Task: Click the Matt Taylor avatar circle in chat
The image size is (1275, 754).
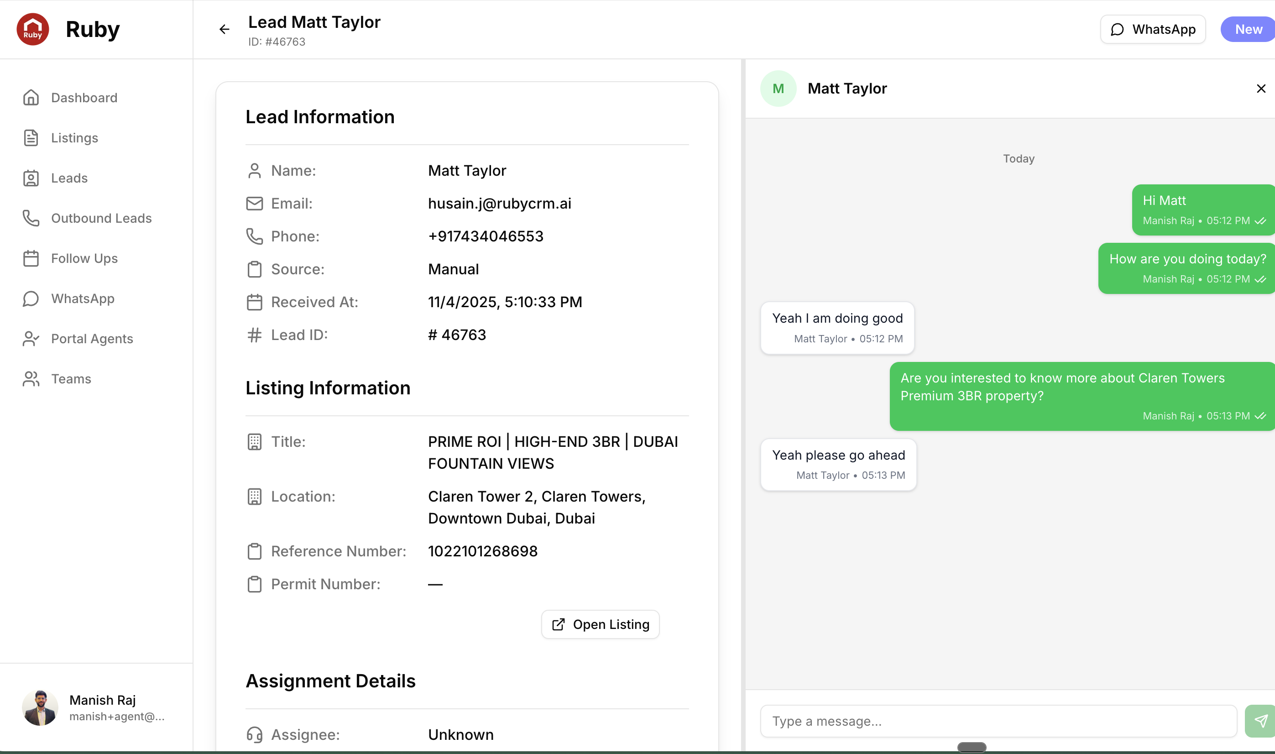Action: click(778, 89)
